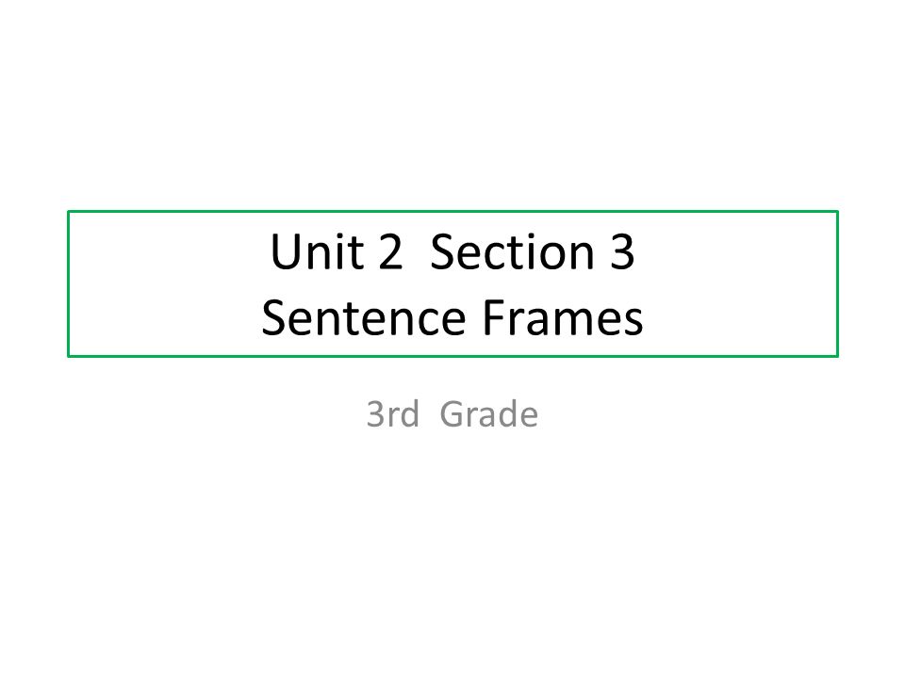Image resolution: width=905 pixels, height=678 pixels.
Task: Click the word "Unit" in the title
Action: pos(317,250)
